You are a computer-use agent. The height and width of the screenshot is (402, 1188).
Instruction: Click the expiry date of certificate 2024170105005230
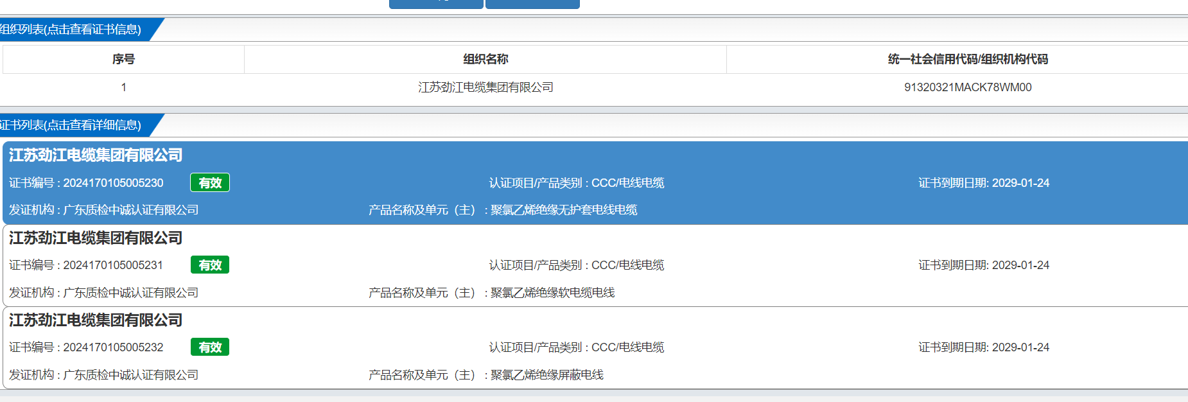pyautogui.click(x=1020, y=183)
